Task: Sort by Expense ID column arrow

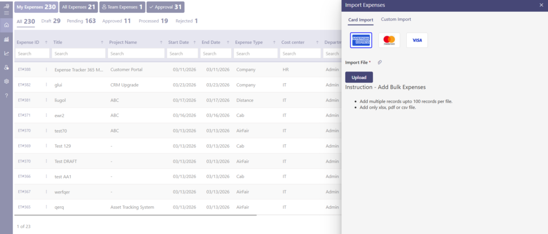Action: [47, 42]
